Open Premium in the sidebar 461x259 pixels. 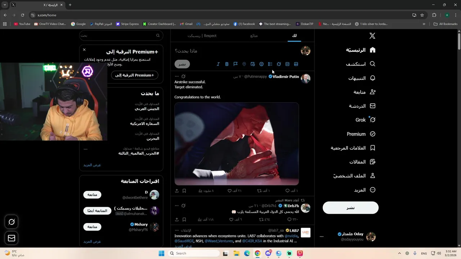(x=361, y=134)
